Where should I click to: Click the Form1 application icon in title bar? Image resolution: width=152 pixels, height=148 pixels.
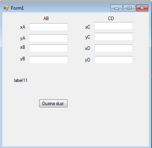6,8
